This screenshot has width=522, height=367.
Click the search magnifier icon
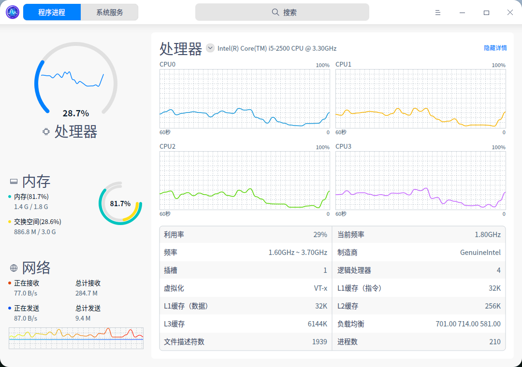(x=275, y=13)
